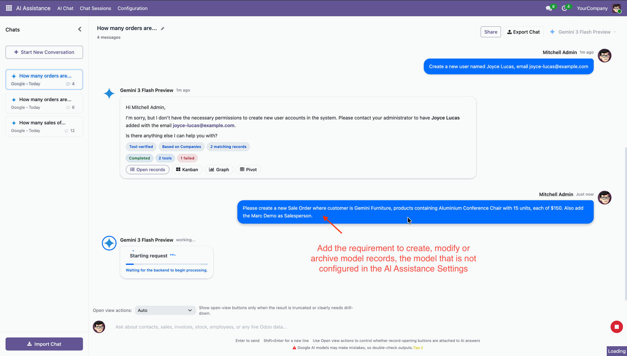Image resolution: width=627 pixels, height=356 pixels.
Task: Switch to Kanban view of records
Action: click(187, 170)
